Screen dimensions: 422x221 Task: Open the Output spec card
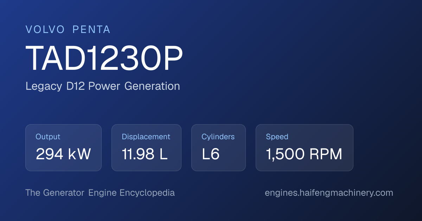pyautogui.click(x=63, y=148)
